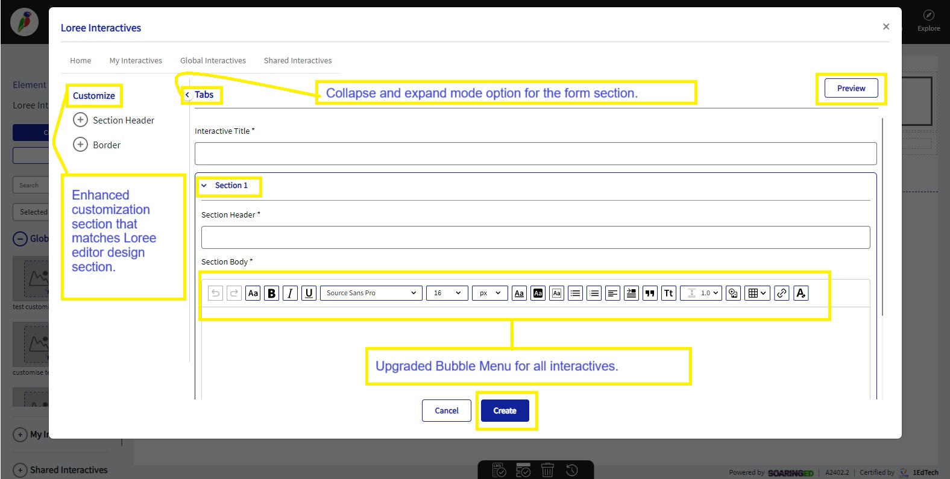Expand Shared Interactives in background sidebar

20,470
